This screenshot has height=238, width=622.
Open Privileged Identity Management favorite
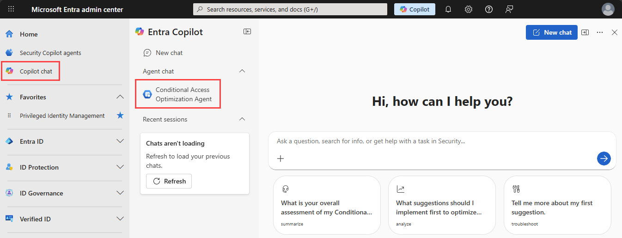[x=62, y=116]
